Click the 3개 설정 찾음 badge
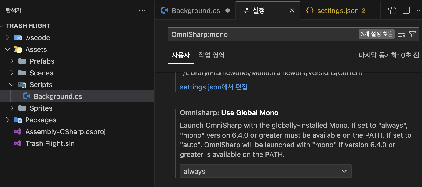 [376, 34]
